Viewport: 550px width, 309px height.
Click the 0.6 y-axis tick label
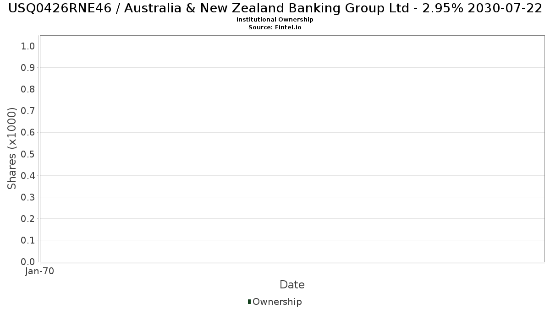point(28,132)
